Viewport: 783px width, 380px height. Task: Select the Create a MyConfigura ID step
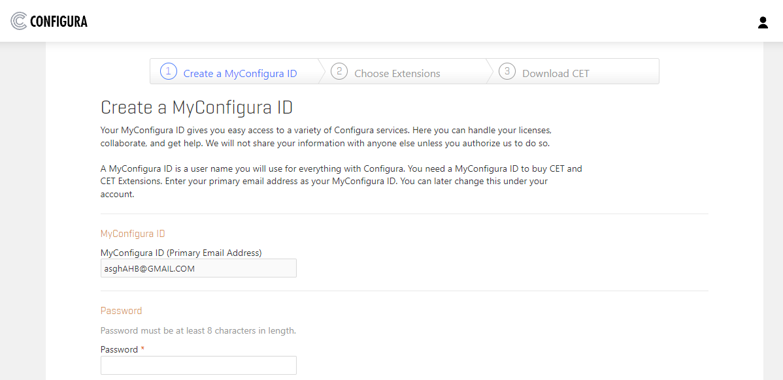pos(234,71)
